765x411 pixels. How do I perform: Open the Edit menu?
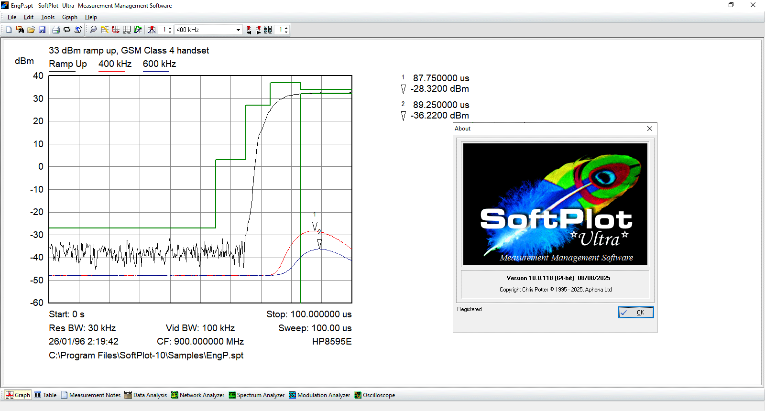[x=29, y=17]
